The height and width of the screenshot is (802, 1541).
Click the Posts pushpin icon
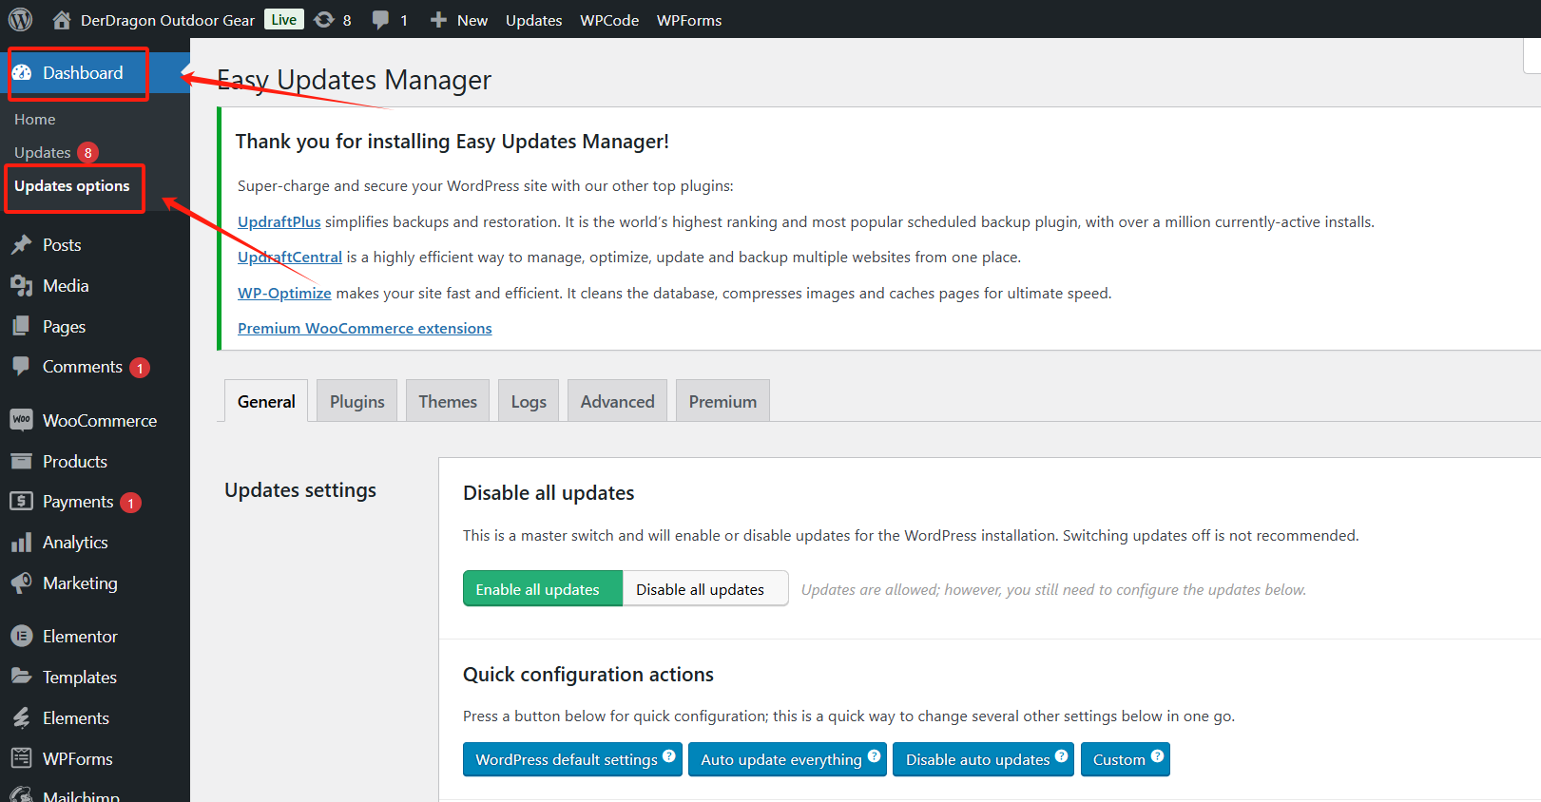pyautogui.click(x=22, y=244)
